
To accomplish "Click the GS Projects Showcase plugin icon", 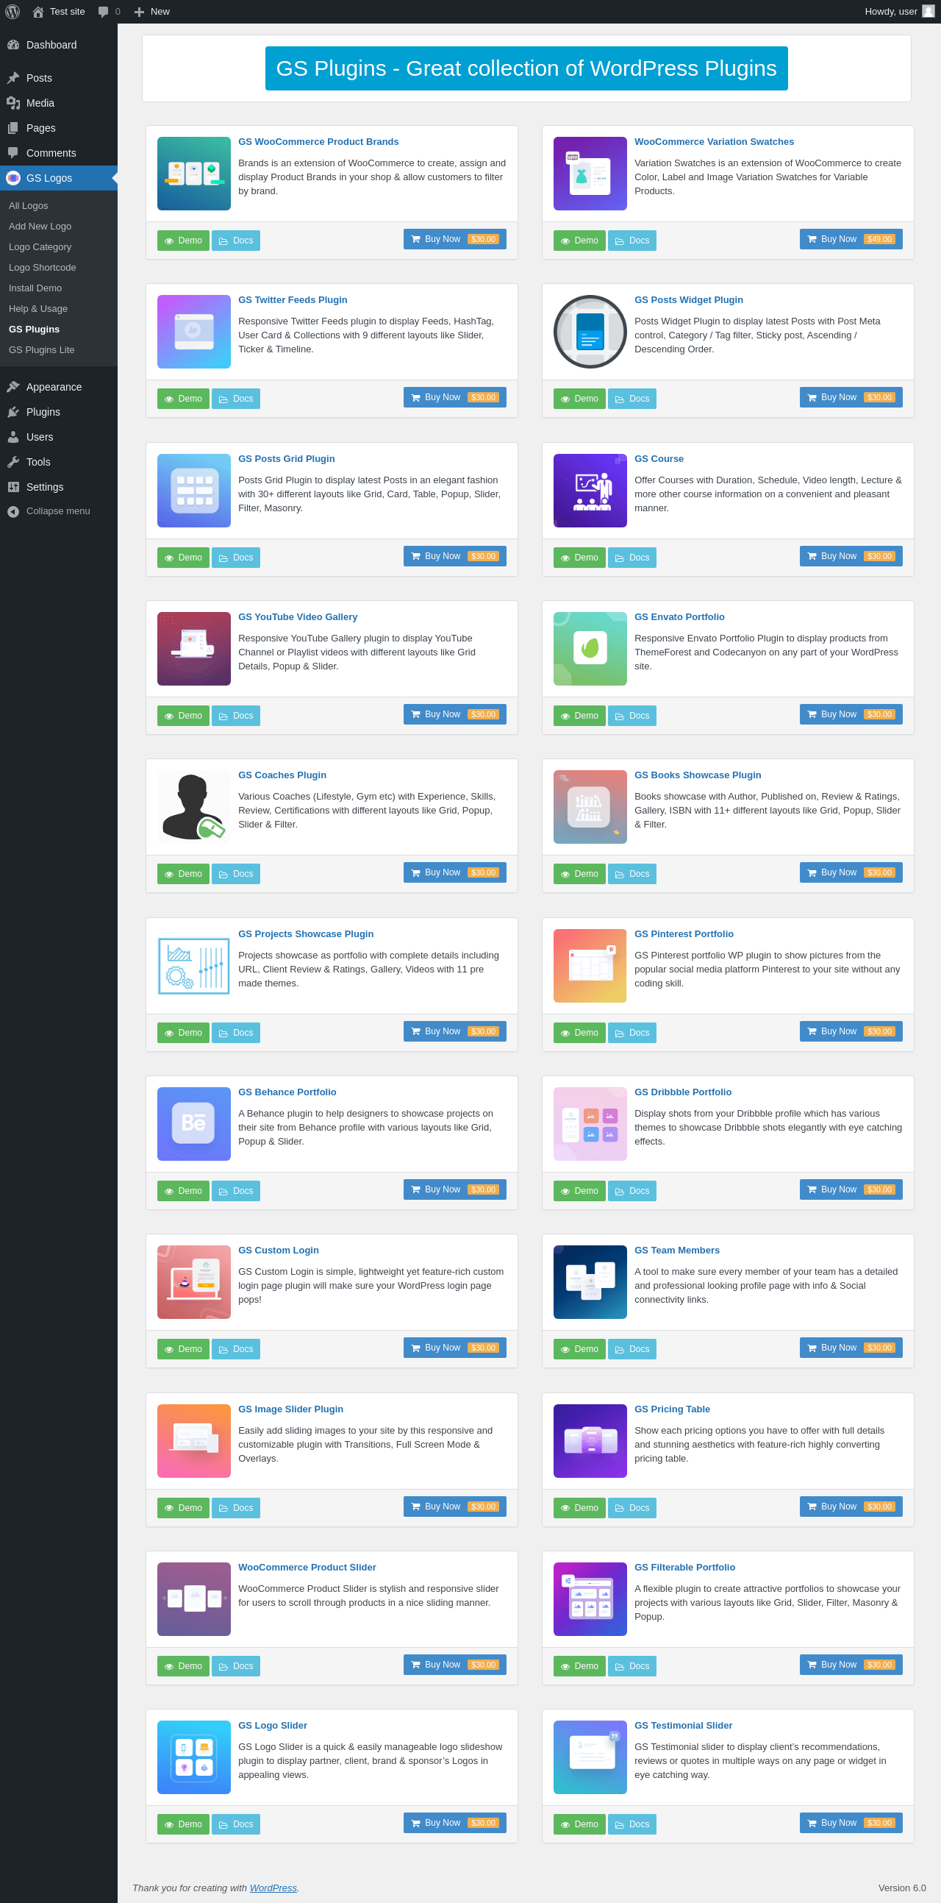I will (x=194, y=967).
